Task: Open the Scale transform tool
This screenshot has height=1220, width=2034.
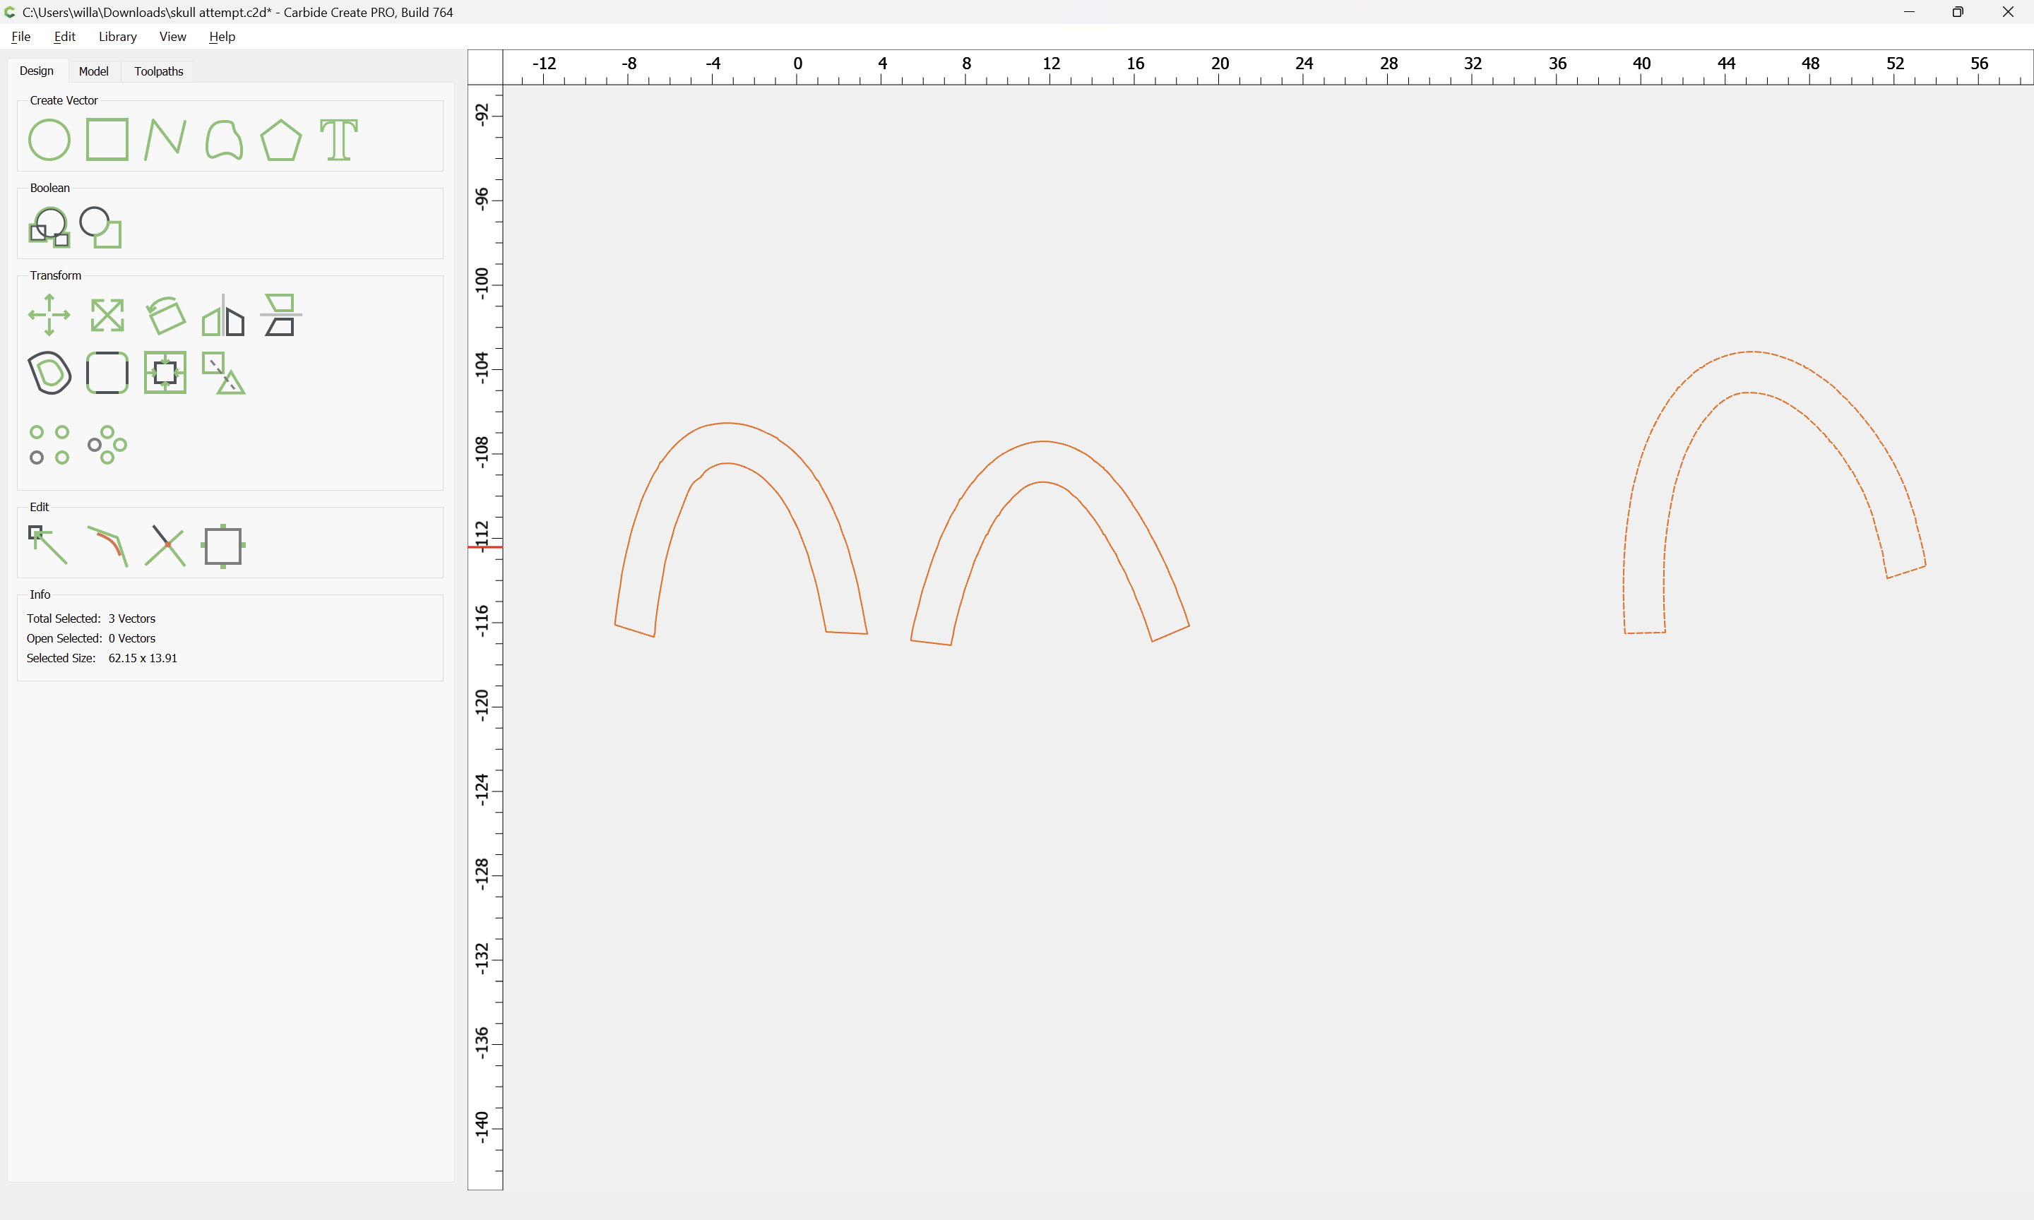Action: tap(107, 315)
